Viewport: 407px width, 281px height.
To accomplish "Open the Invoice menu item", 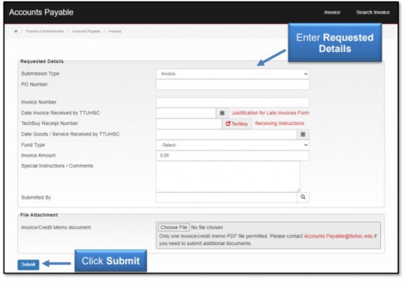I will pos(332,13).
